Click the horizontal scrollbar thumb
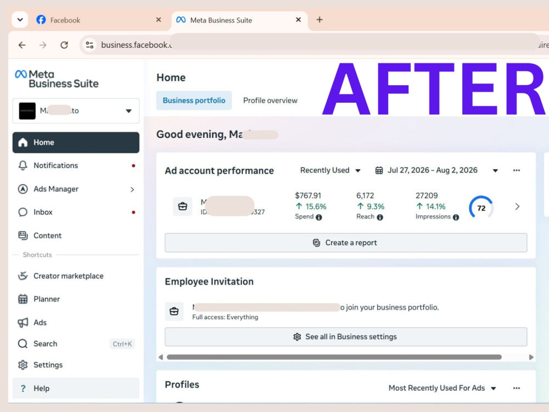 (334, 357)
